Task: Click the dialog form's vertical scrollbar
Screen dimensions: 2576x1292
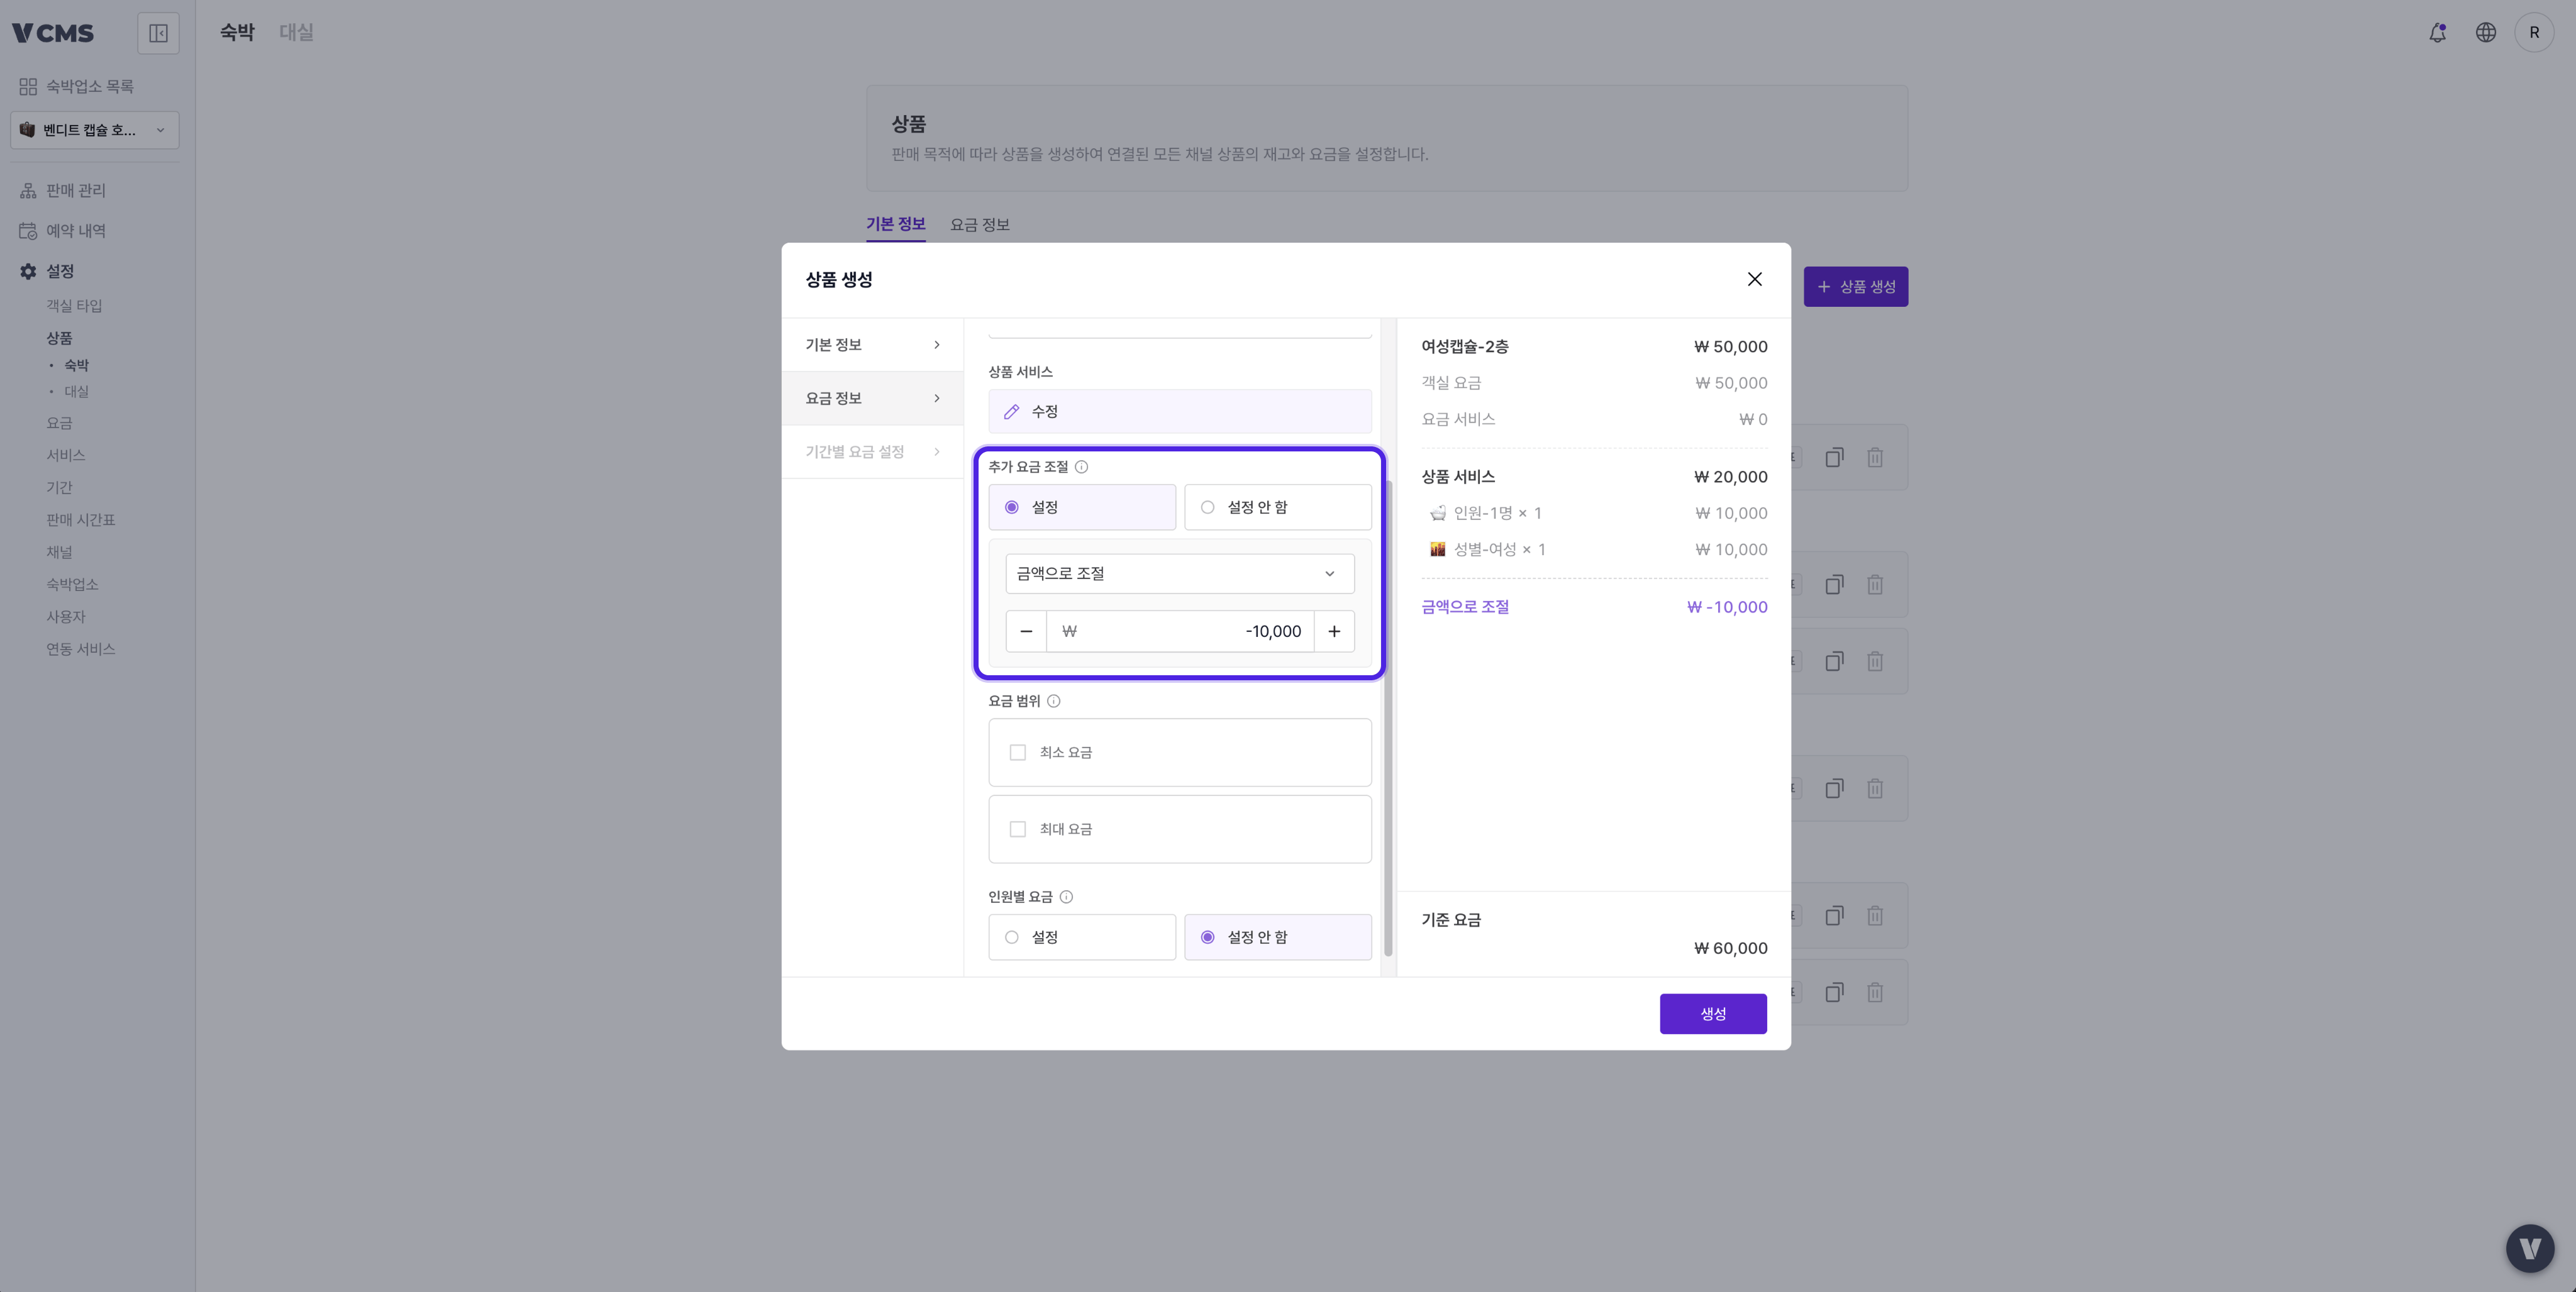Action: pos(1387,717)
